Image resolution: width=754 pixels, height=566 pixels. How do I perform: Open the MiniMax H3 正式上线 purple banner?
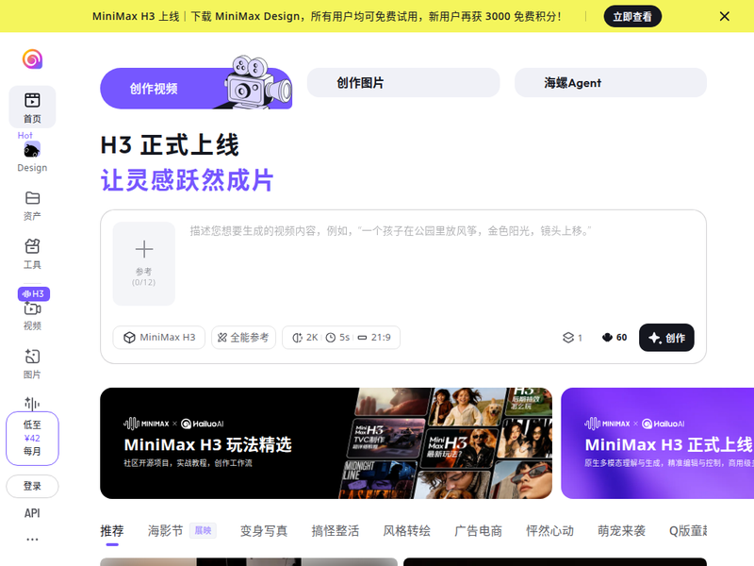657,443
